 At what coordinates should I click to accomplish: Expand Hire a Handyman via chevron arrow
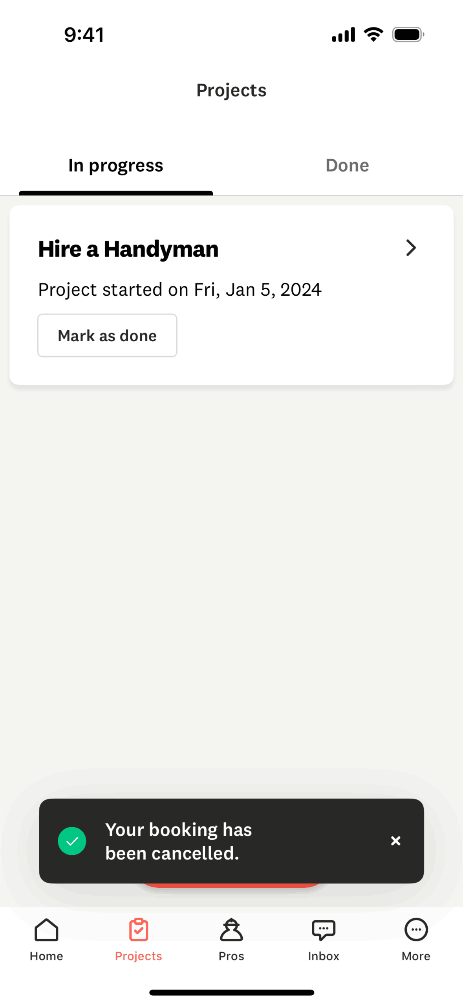pos(411,248)
